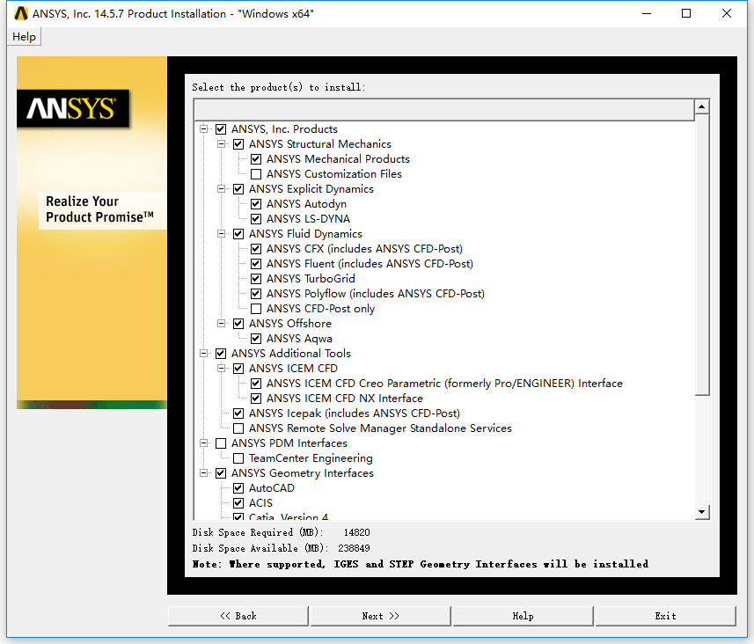Click the product list scrollbar thumb
The height and width of the screenshot is (644, 754).
(702, 254)
